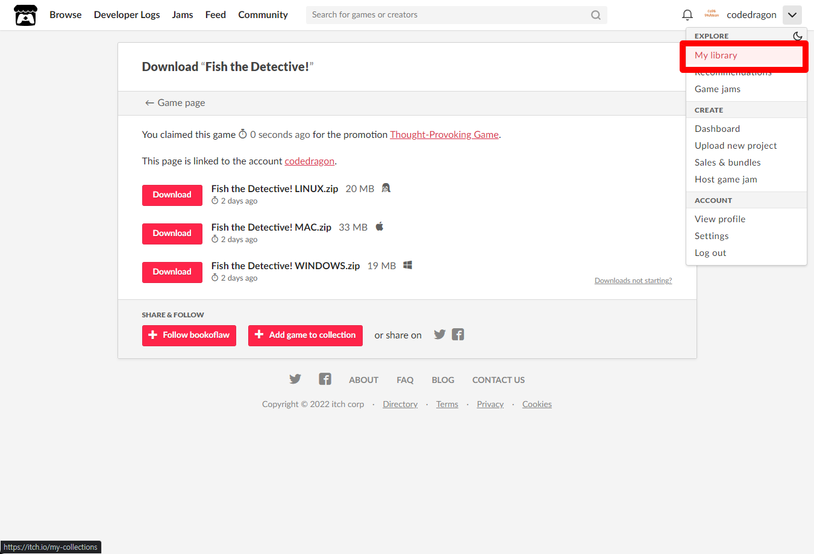
Task: Open the codedragon account link
Action: (309, 161)
